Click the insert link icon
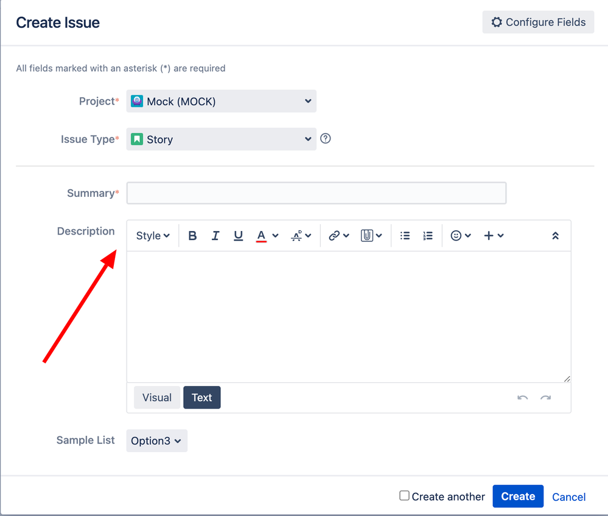 (334, 236)
